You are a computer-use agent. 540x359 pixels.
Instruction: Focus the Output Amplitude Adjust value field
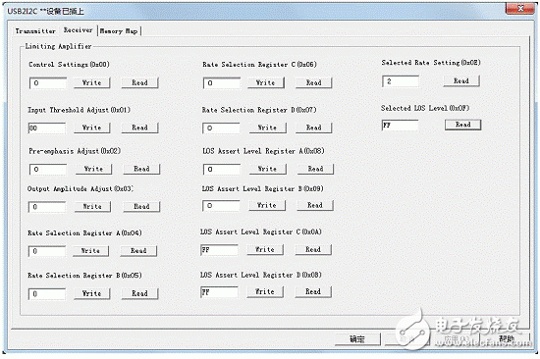click(x=47, y=207)
